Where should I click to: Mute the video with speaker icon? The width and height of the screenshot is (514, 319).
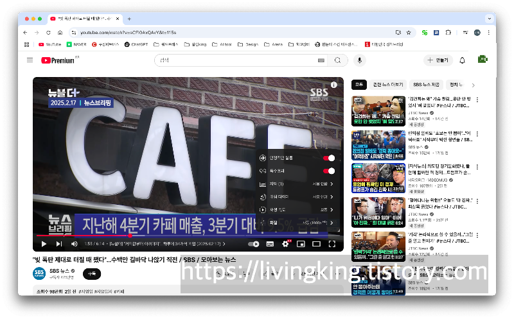pyautogui.click(x=75, y=244)
